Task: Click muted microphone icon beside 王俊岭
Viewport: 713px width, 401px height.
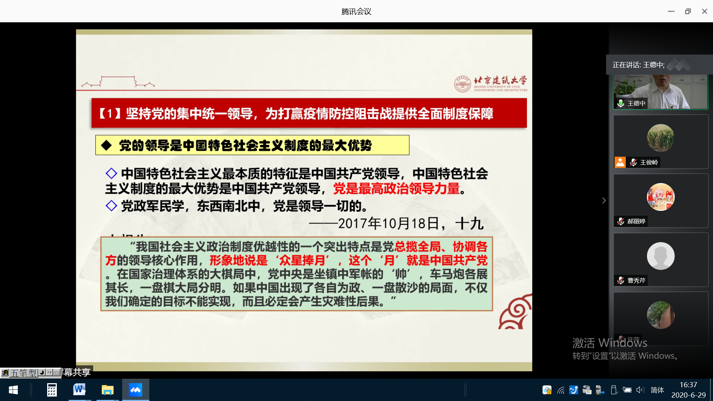Action: click(634, 162)
